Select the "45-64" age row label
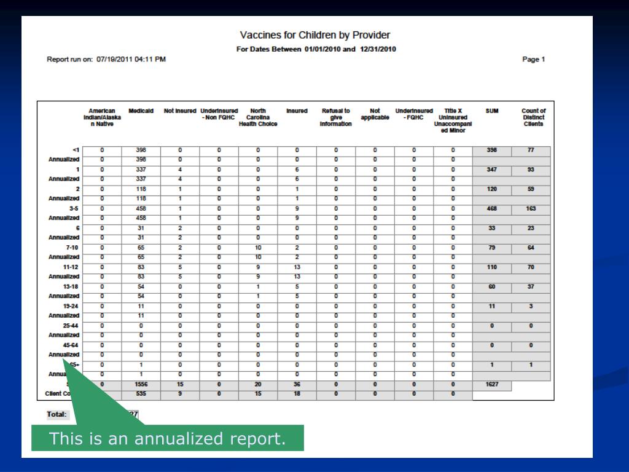Viewport: 629px width, 472px height. tap(71, 345)
